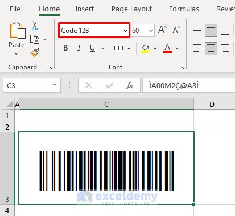Open the File tab
The image size is (235, 216).
pyautogui.click(x=15, y=9)
